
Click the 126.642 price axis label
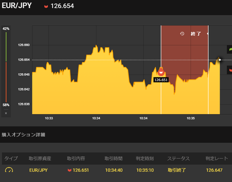[x=24, y=89]
